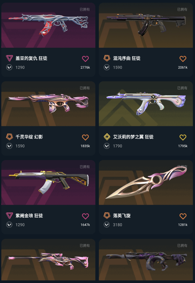The width and height of the screenshot is (195, 283).
Task: Click pink triangle tier icon beside 紫阙金琅 狂徒
Action: click(x=9, y=215)
